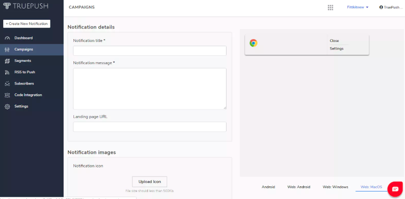Click the message textarea resize handle

pyautogui.click(x=225, y=108)
